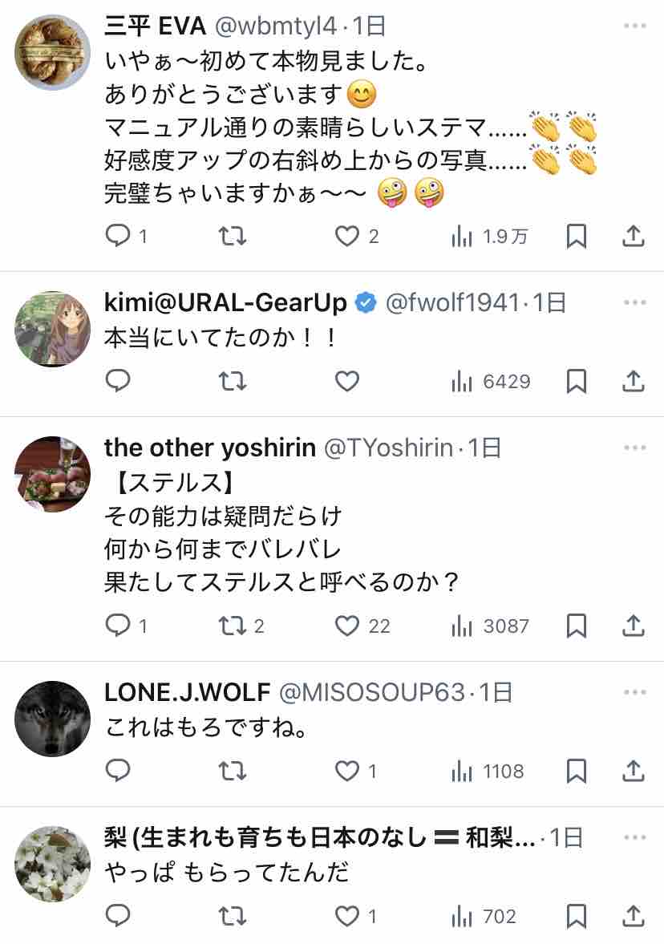Open @fwolf1941 profile handle
This screenshot has width=664, height=944.
451,302
